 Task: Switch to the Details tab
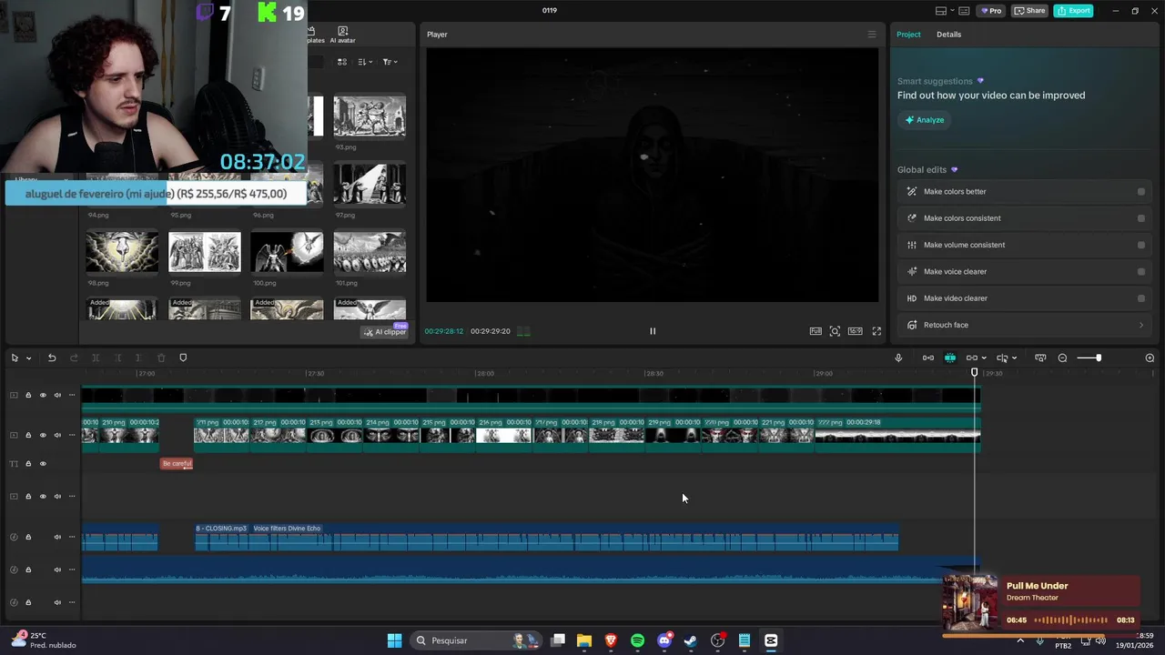(948, 35)
